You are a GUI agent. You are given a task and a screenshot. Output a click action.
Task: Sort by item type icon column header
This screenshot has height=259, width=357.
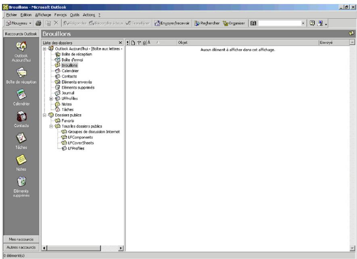pos(133,43)
